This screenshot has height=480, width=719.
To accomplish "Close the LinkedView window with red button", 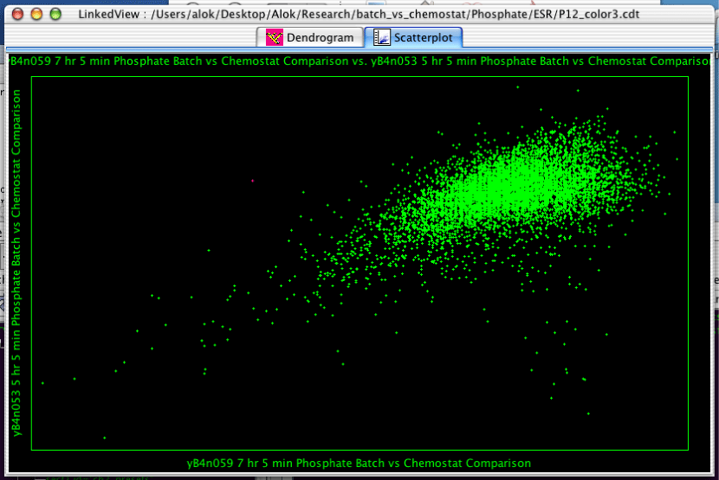I will coord(17,14).
